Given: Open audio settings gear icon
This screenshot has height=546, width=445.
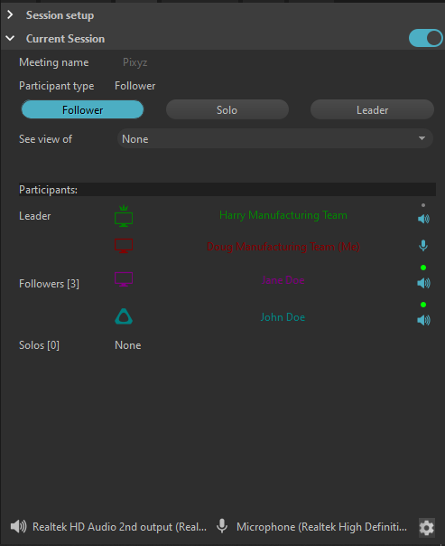Looking at the screenshot, I should tap(427, 528).
